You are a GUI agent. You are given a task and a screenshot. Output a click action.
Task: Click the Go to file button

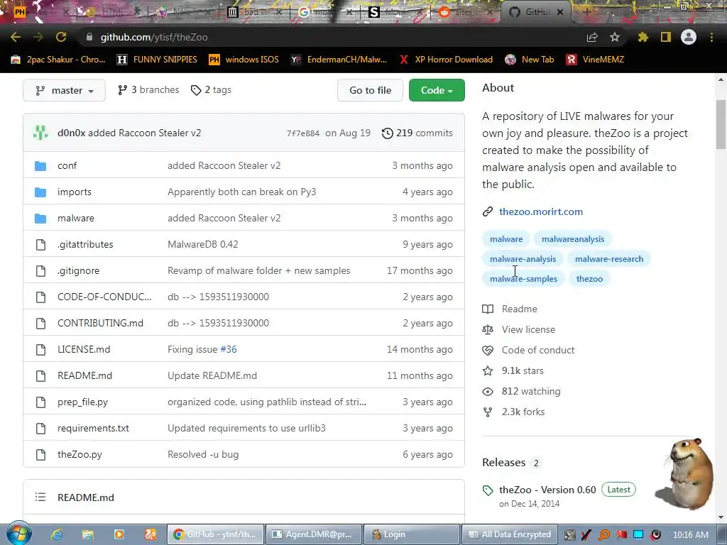pyautogui.click(x=370, y=90)
